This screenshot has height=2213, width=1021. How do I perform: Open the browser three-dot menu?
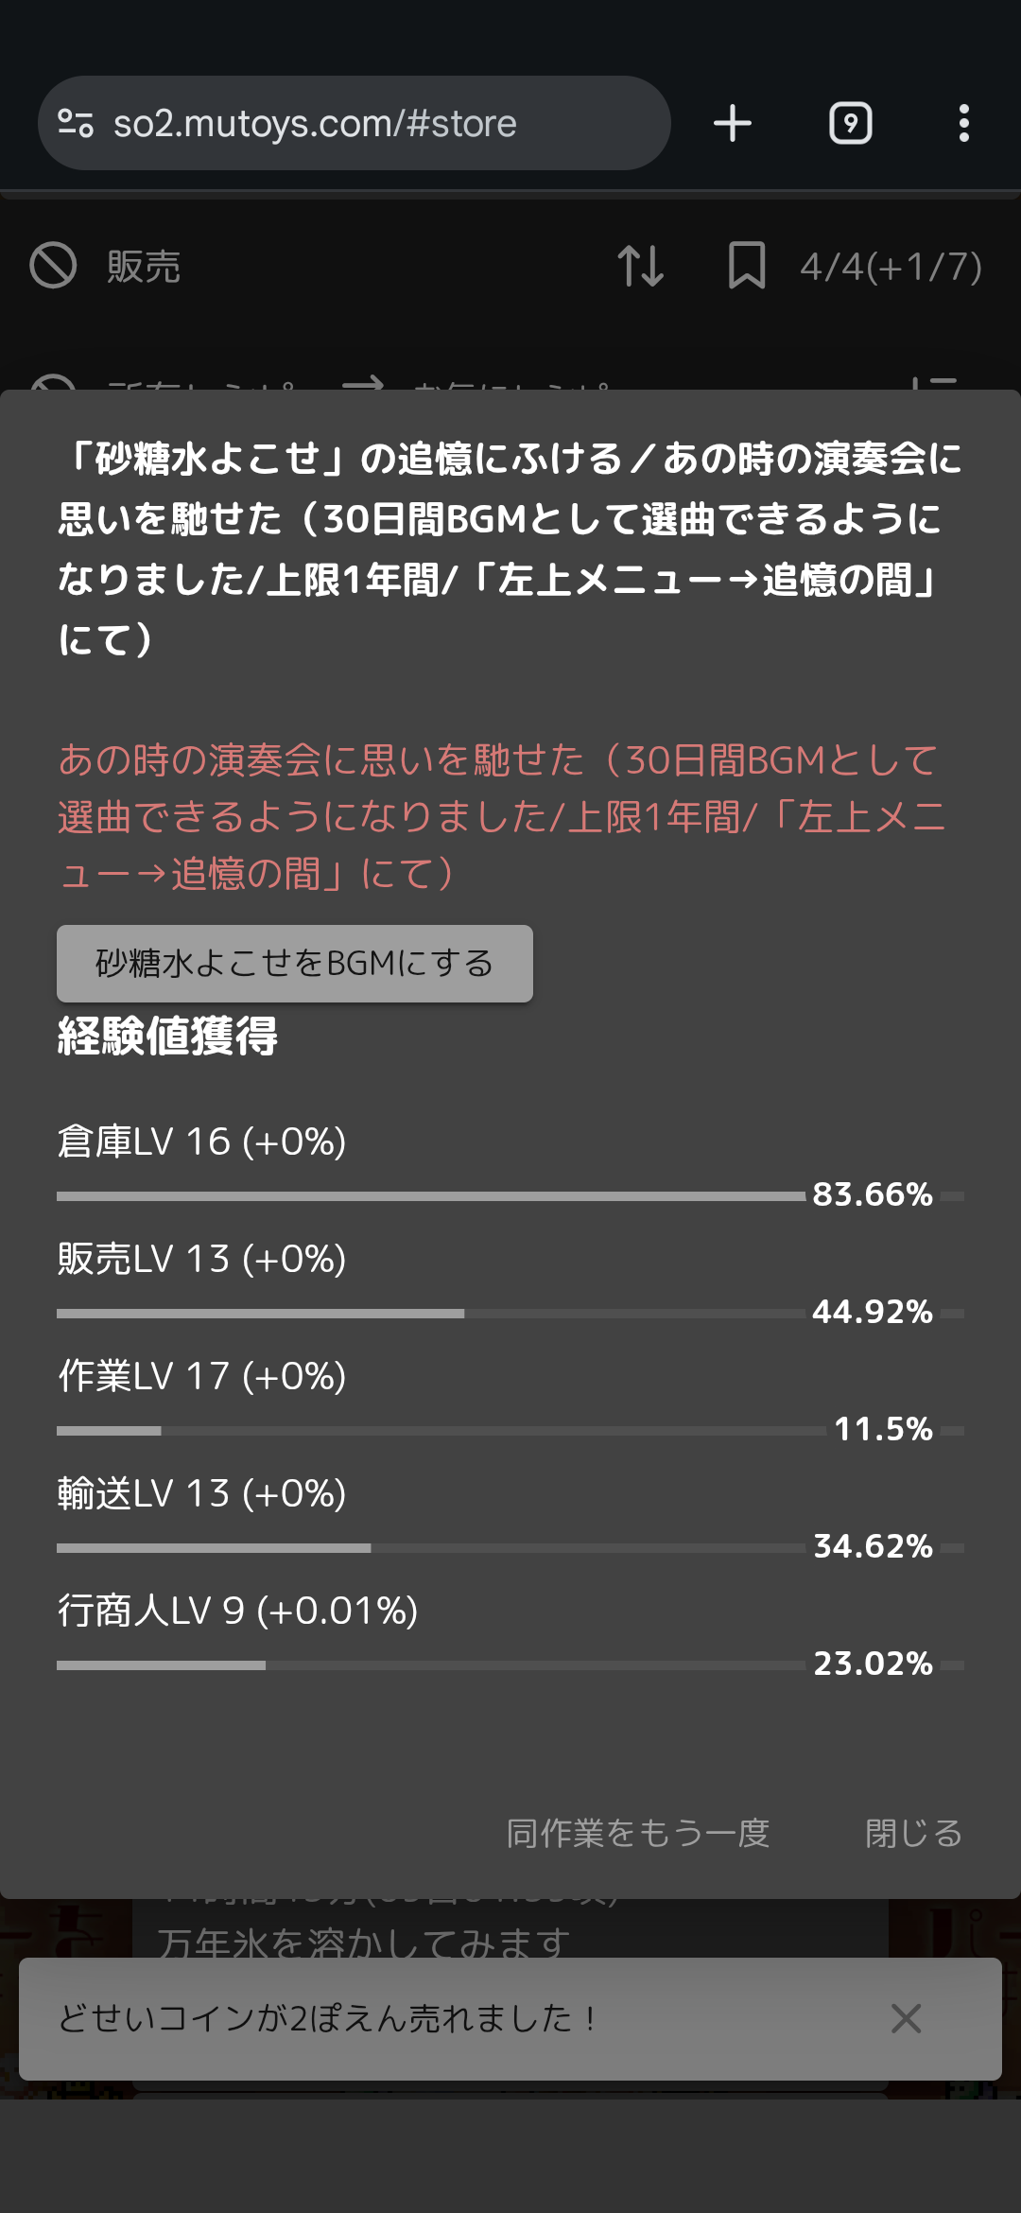pyautogui.click(x=963, y=123)
